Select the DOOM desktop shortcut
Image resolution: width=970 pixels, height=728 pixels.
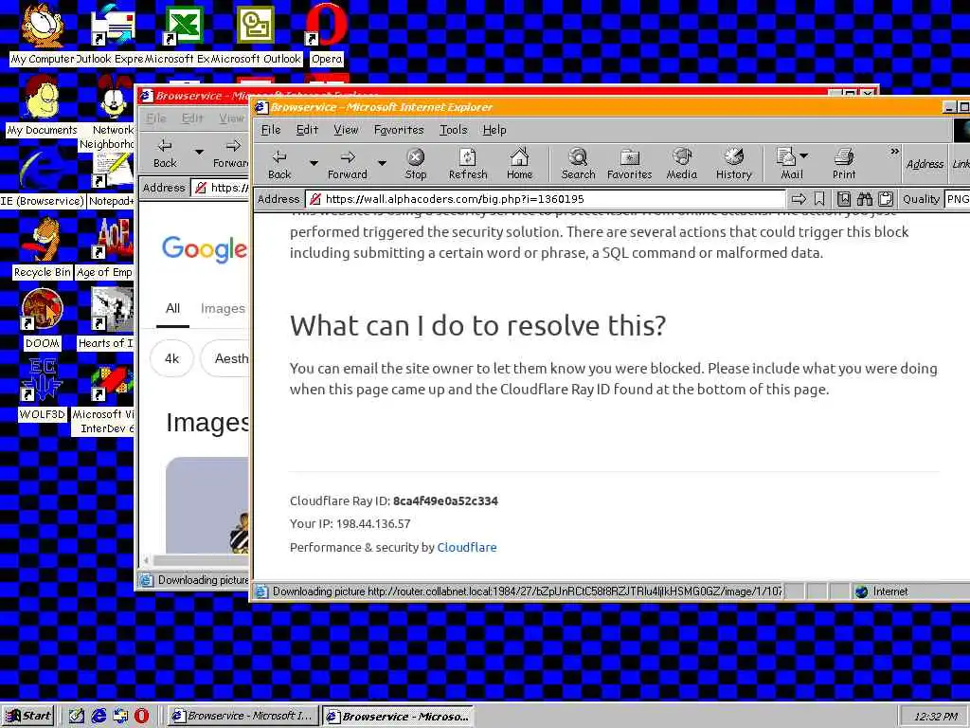click(x=42, y=319)
